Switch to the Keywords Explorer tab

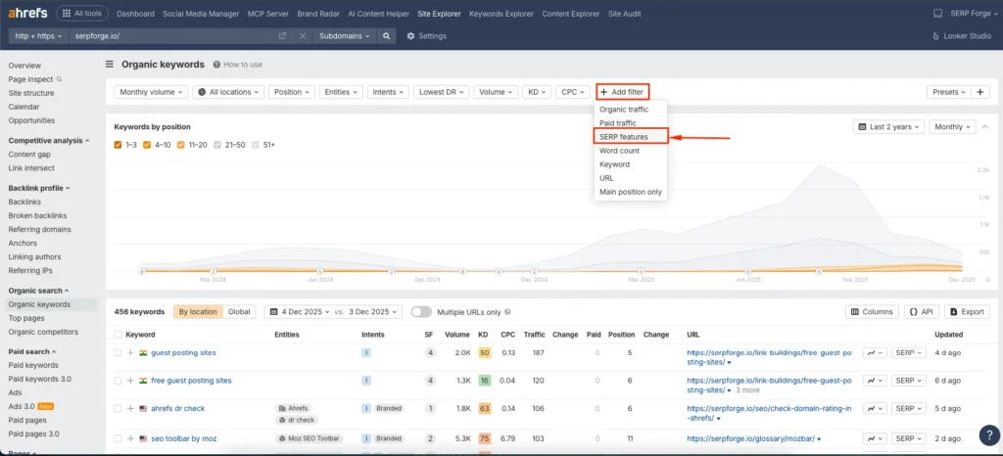point(500,14)
